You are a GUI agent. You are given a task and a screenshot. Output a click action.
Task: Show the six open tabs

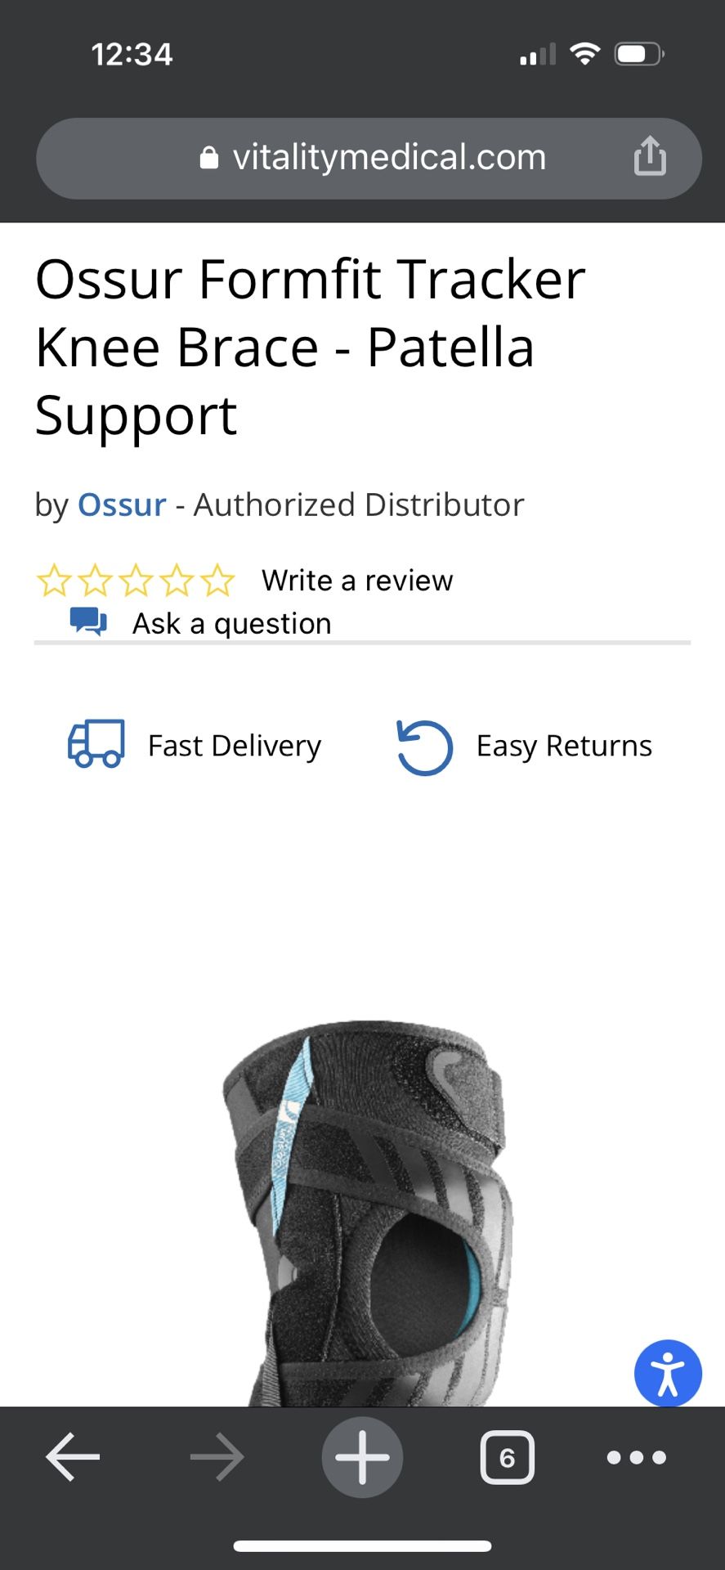pyautogui.click(x=507, y=1456)
